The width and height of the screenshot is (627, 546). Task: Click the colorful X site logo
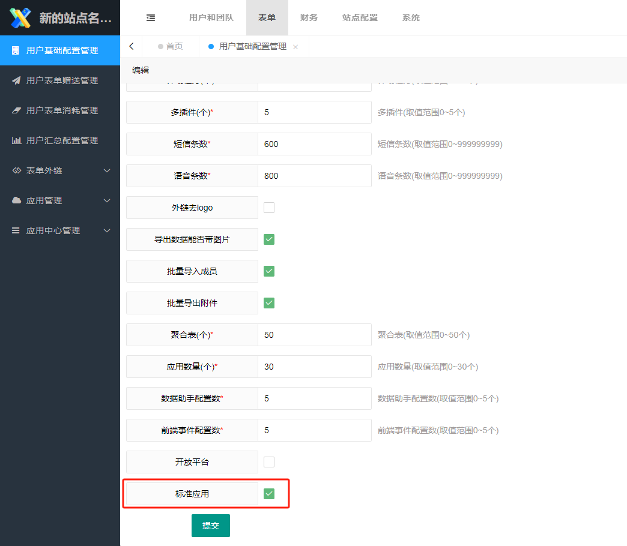coord(20,18)
